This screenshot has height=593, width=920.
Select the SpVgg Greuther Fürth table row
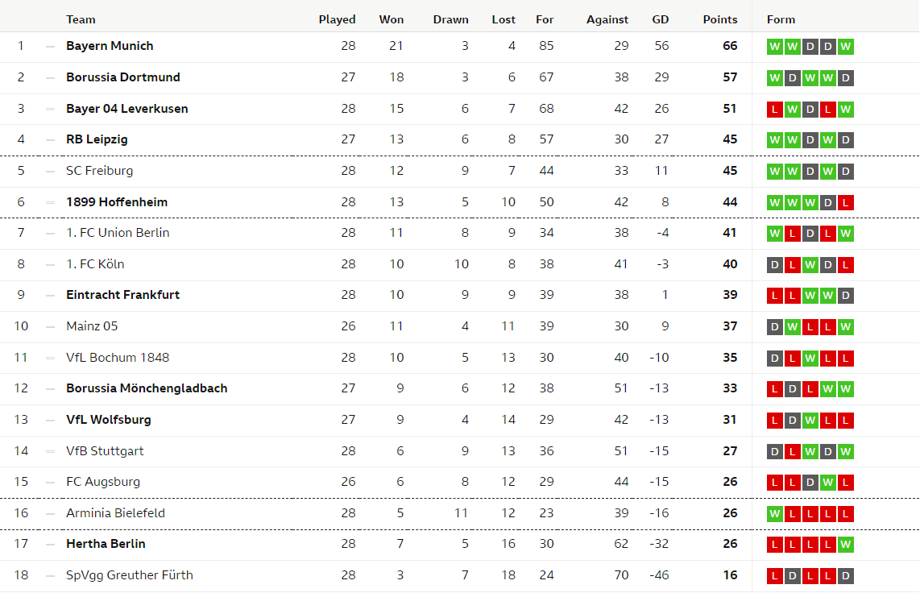click(x=460, y=575)
